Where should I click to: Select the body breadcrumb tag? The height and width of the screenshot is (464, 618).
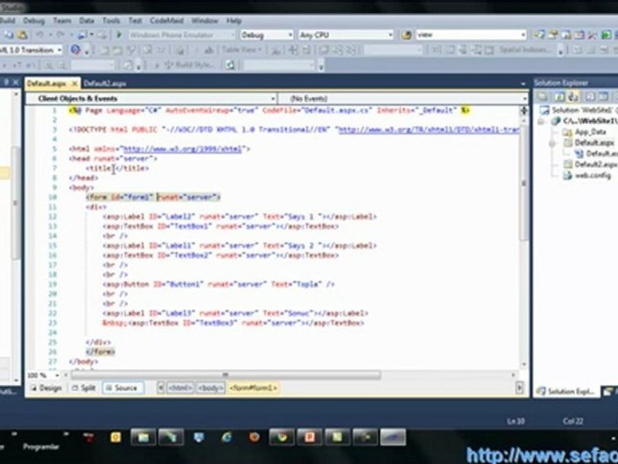211,388
